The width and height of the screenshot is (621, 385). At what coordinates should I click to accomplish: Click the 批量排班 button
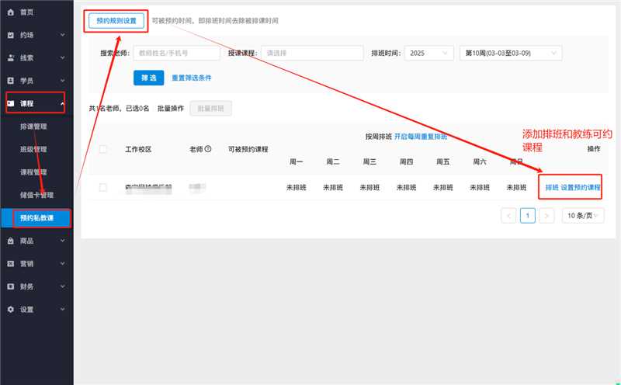[x=210, y=108]
